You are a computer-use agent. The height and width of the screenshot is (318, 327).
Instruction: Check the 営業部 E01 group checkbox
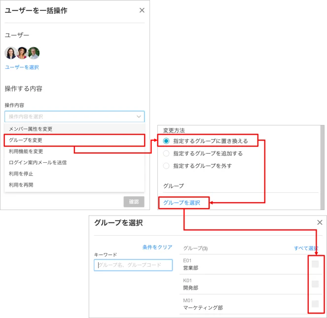[x=315, y=264]
